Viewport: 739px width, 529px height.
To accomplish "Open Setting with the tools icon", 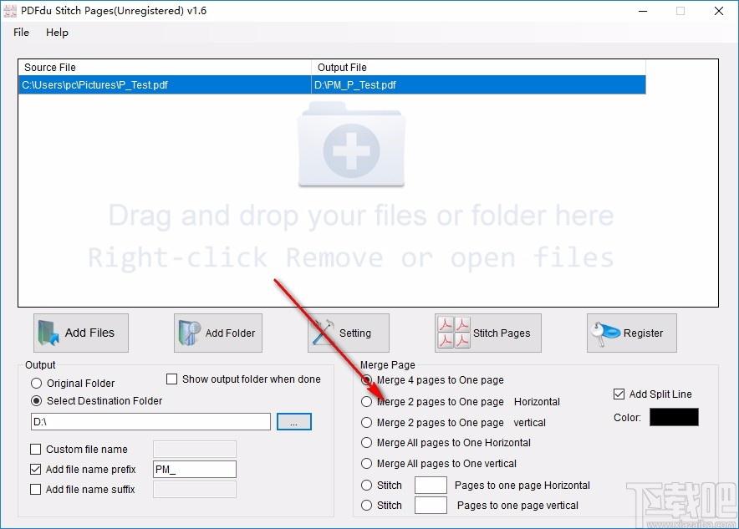I will coord(349,333).
